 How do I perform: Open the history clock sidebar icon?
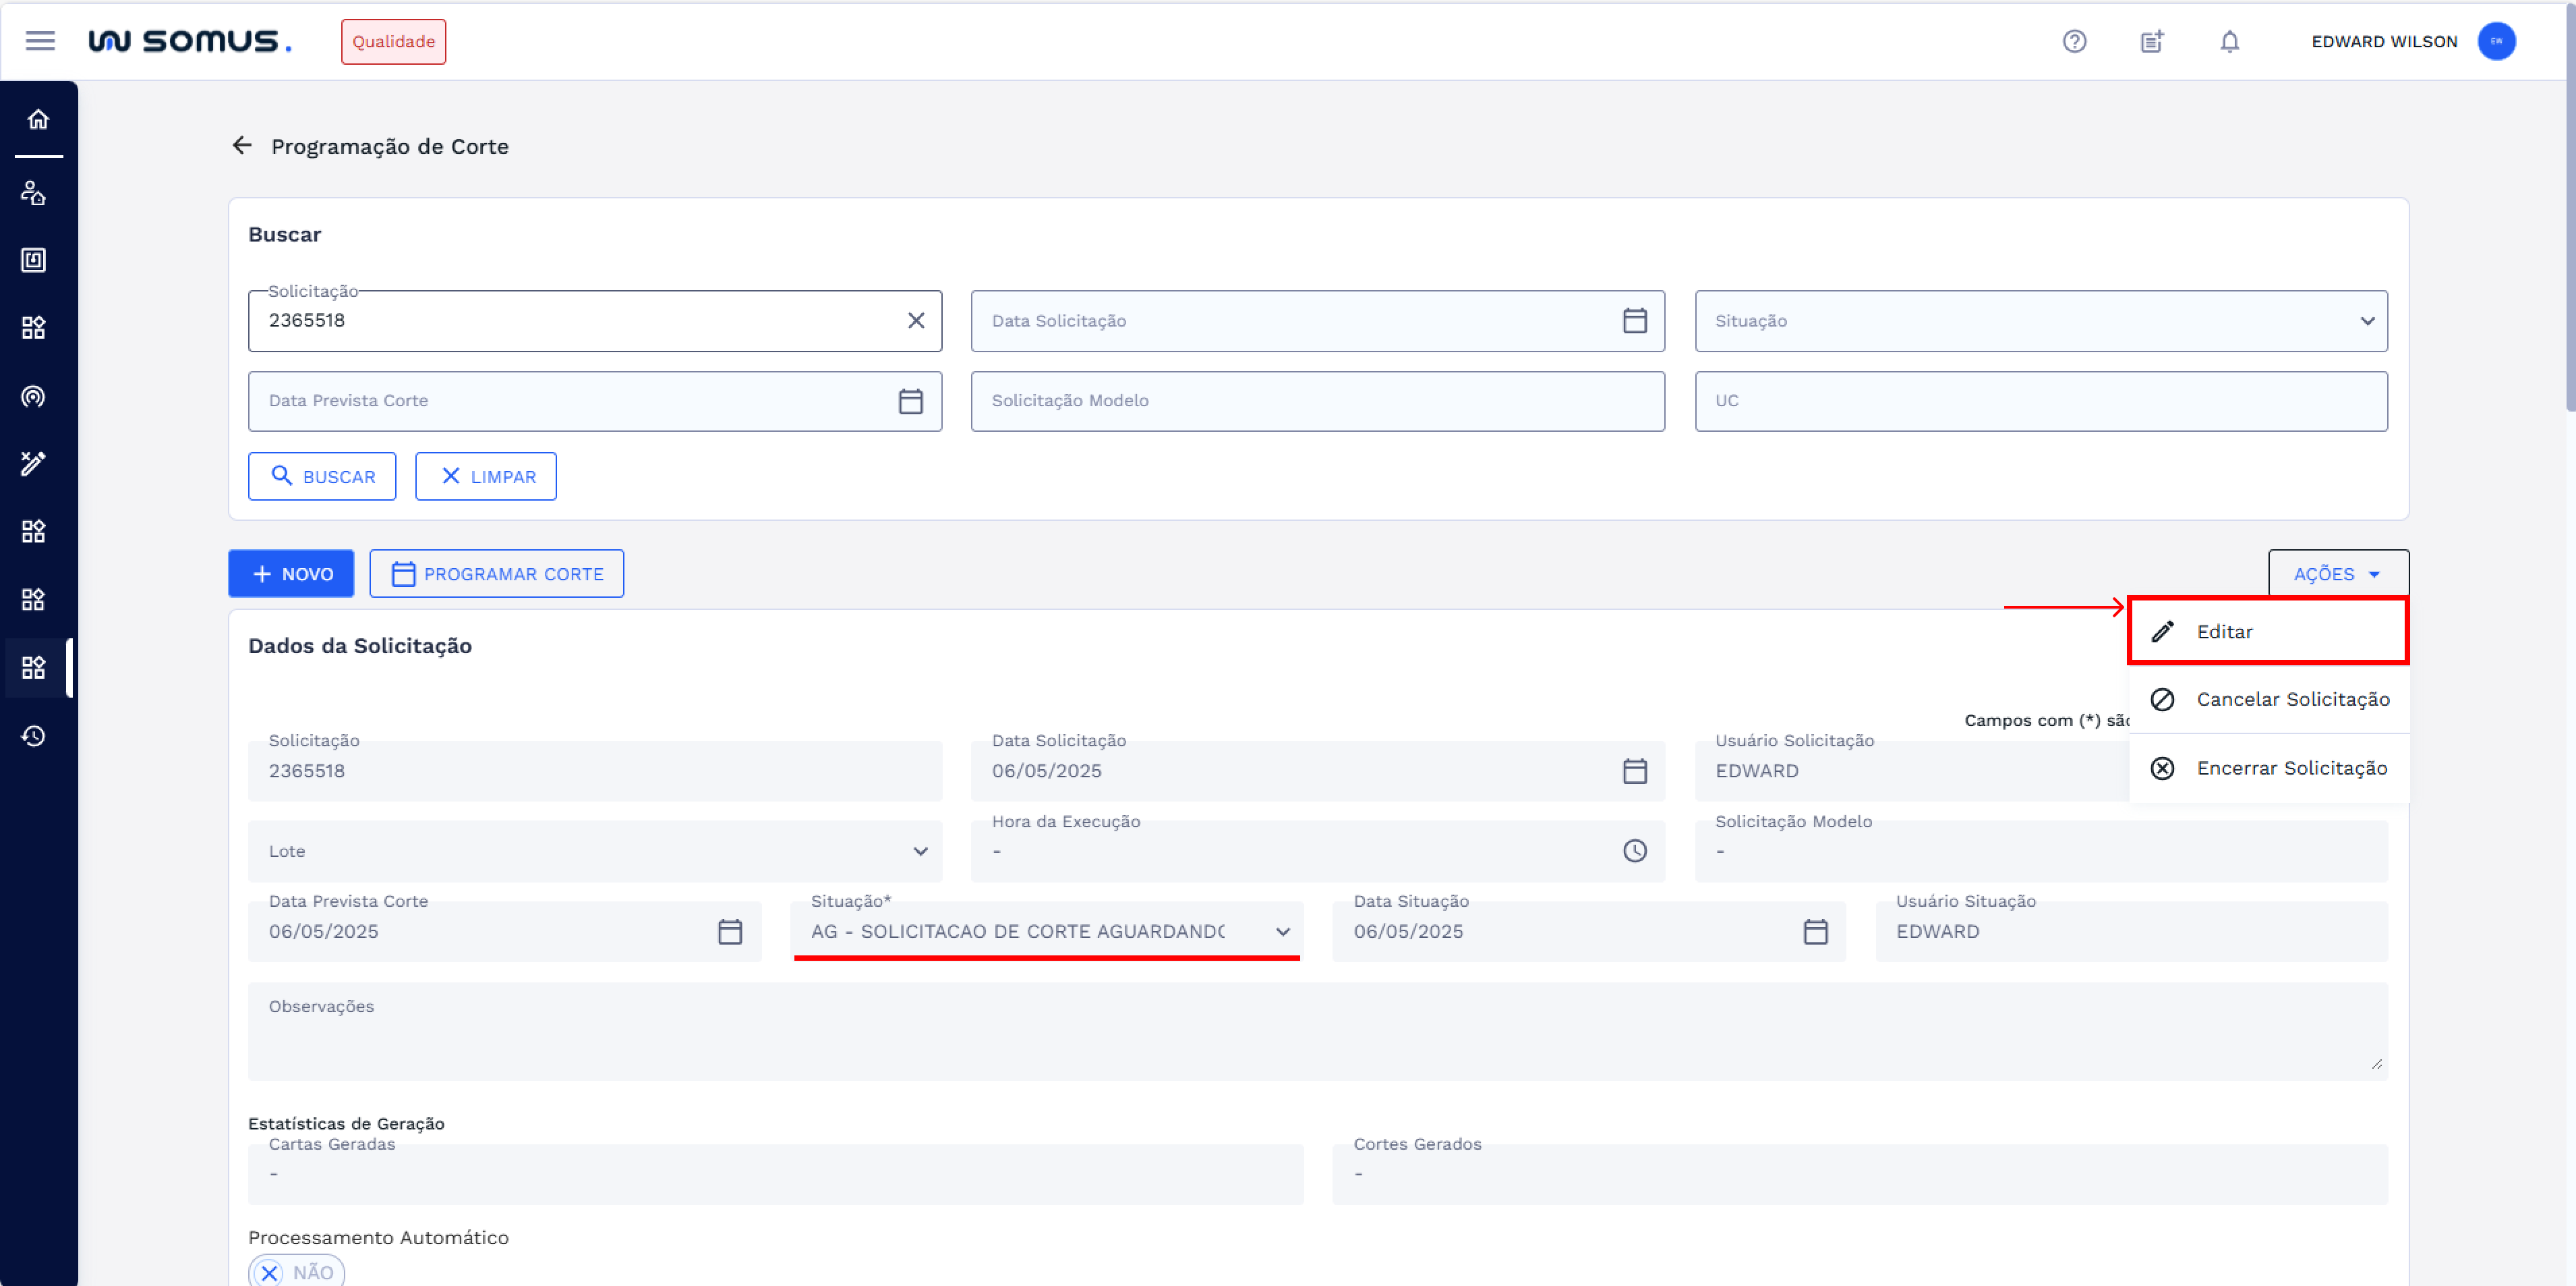coord(34,735)
